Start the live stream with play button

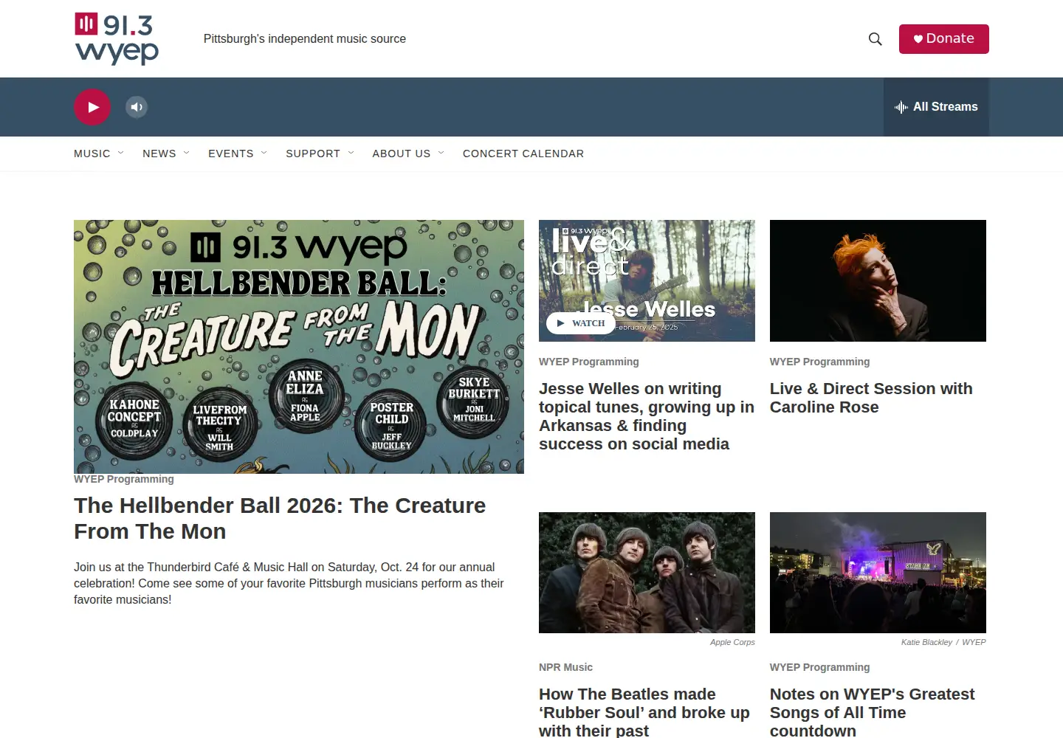(x=92, y=107)
